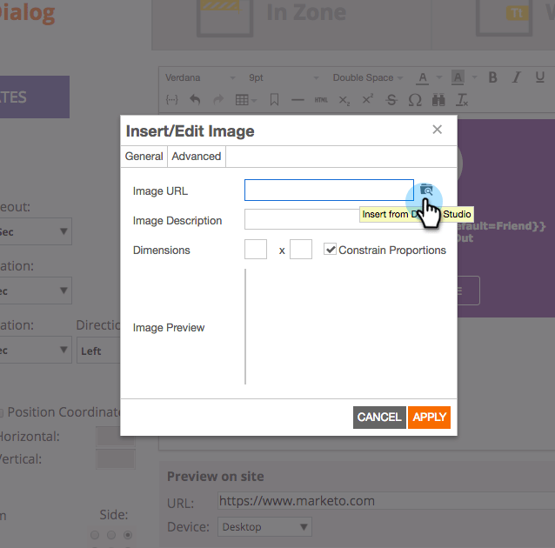
Task: Select the leftmost Side radio button
Action: point(95,535)
